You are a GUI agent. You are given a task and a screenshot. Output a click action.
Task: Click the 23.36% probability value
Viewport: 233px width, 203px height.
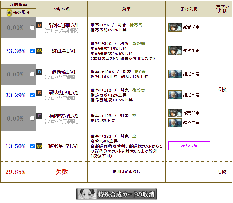[x=15, y=51]
